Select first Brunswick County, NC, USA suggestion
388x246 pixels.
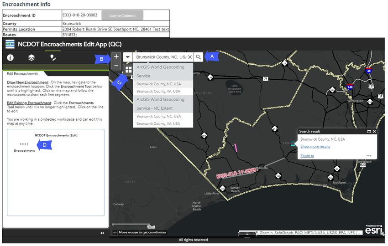(x=163, y=84)
